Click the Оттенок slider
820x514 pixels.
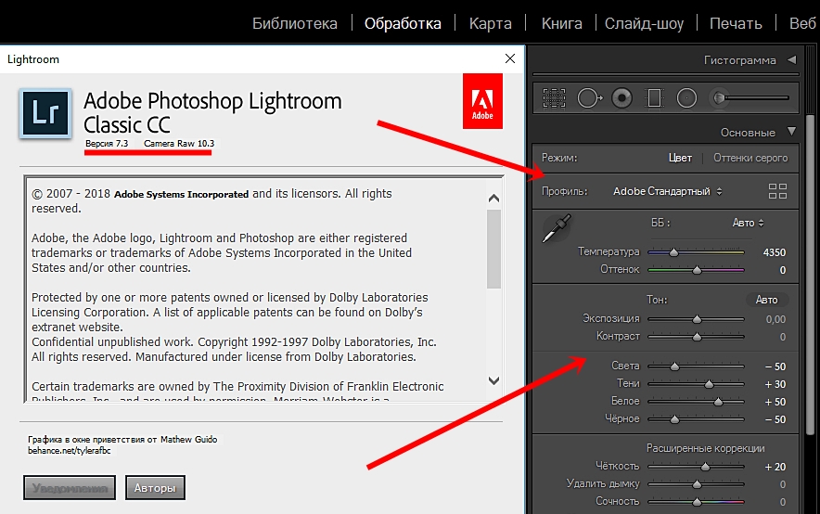coord(696,270)
